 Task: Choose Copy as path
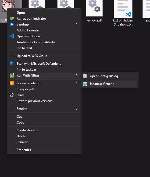[44, 89]
